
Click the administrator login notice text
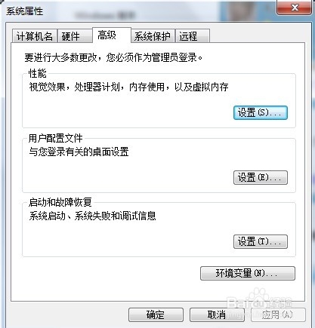113,57
